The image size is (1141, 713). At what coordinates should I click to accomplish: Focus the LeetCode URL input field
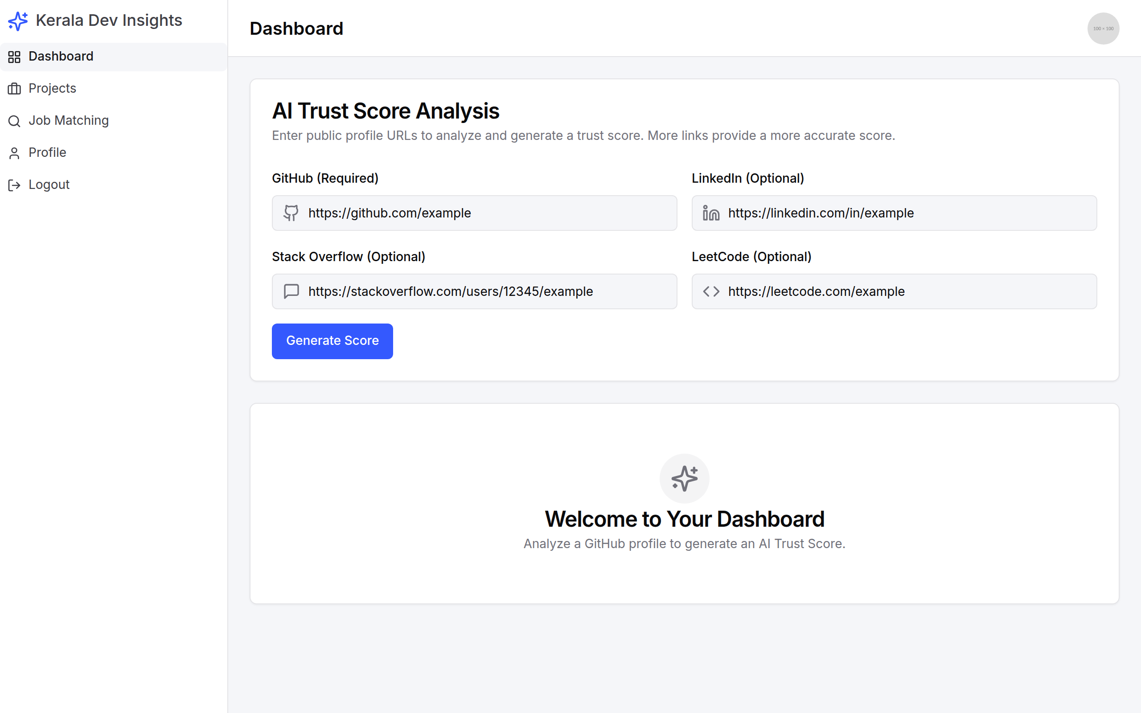click(895, 291)
